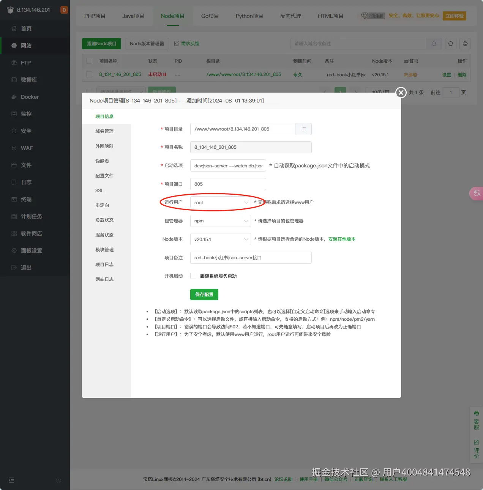Screen dimensions: 483x490
Task: Click 添加Node项目 button
Action: [x=101, y=44]
